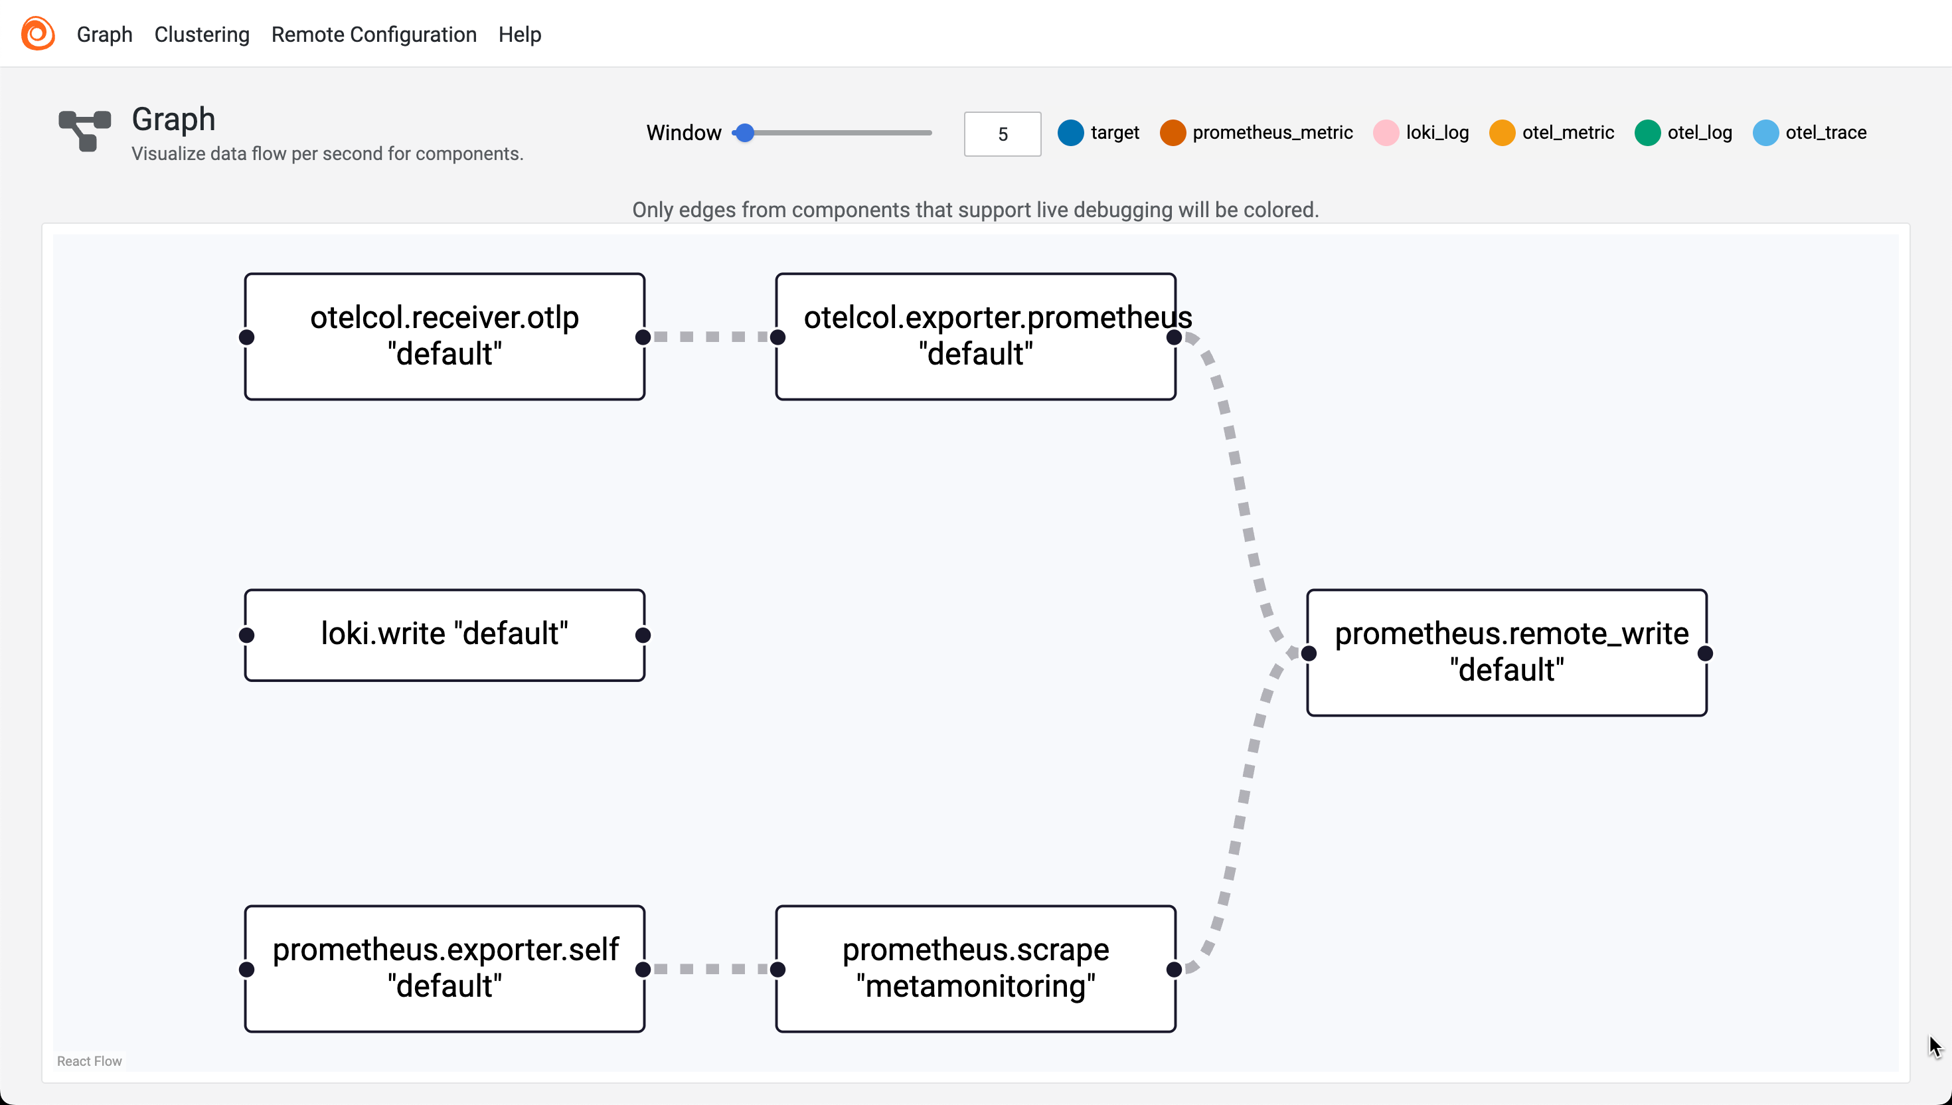1952x1105 pixels.
Task: Click the green otel_log legend dot
Action: point(1647,133)
